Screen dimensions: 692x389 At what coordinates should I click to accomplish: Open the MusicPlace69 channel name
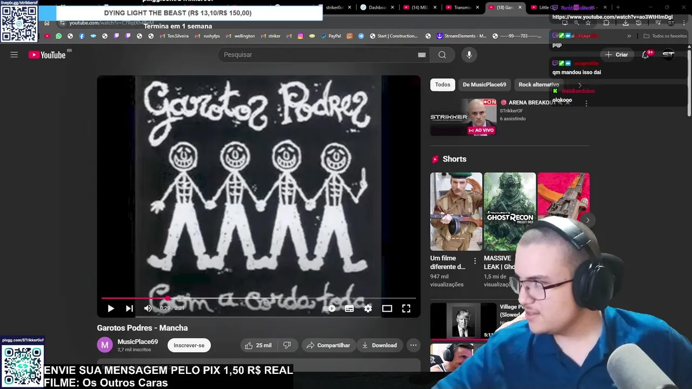coord(138,341)
